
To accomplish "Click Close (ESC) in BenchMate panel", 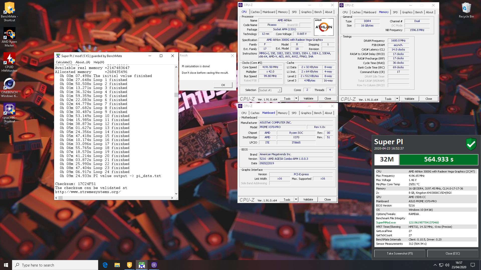I will click(x=453, y=253).
